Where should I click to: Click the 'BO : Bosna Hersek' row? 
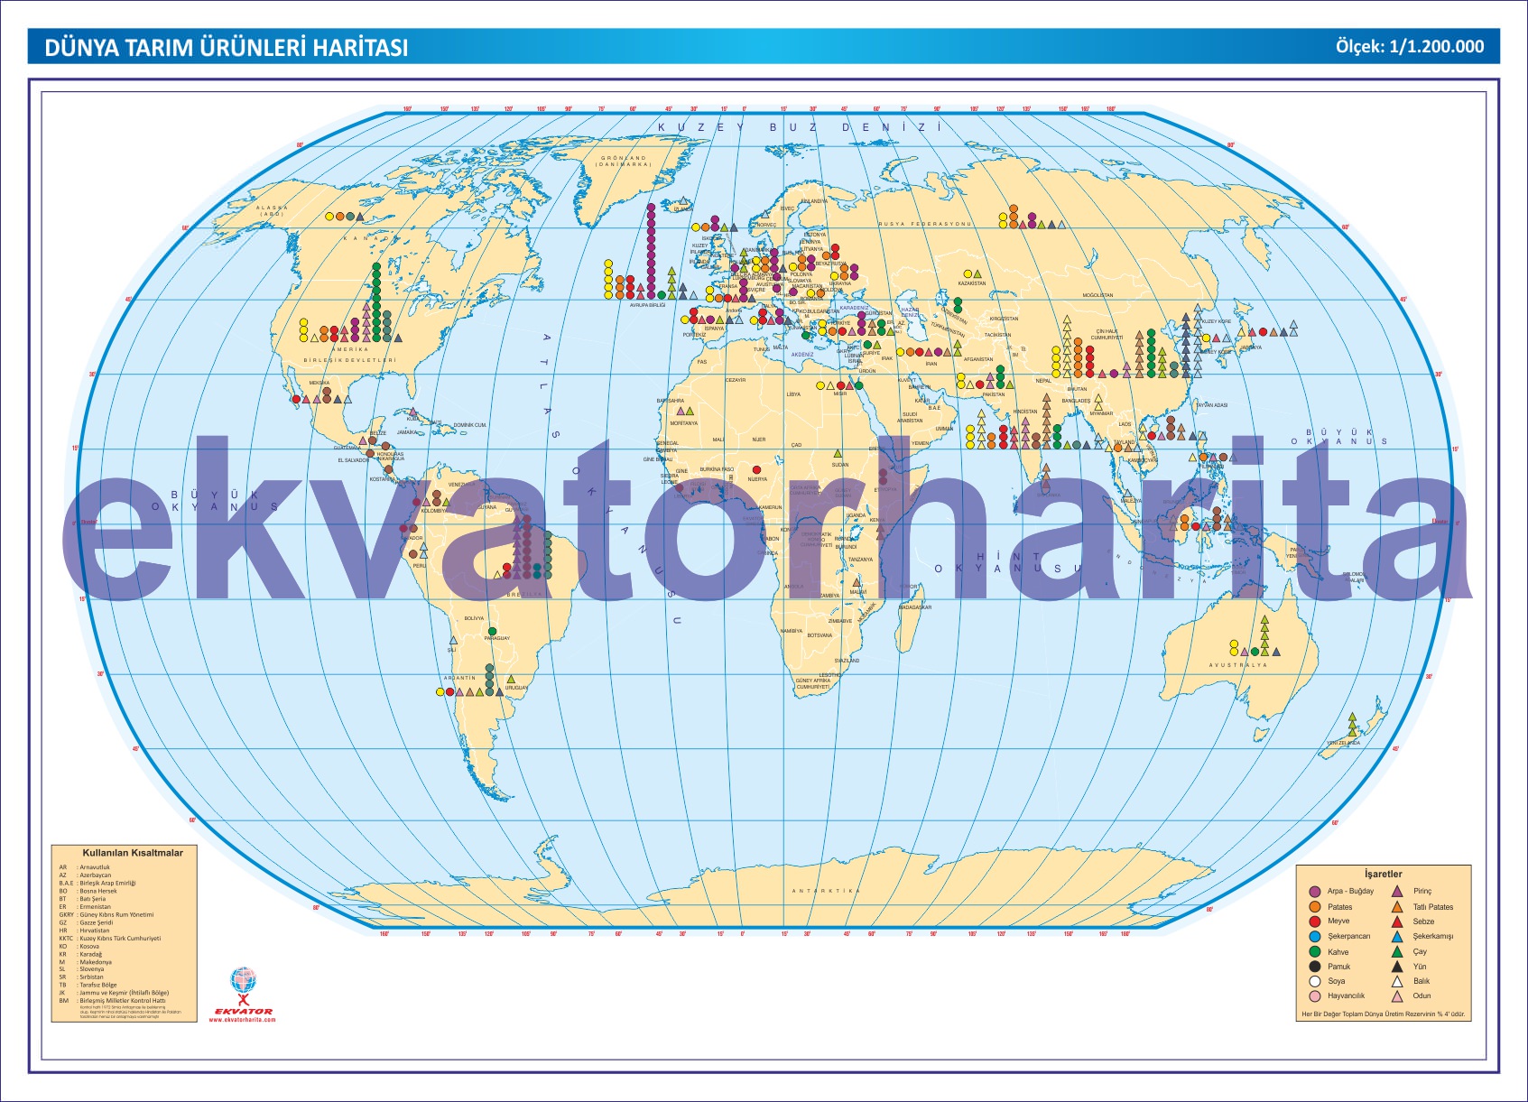[88, 891]
